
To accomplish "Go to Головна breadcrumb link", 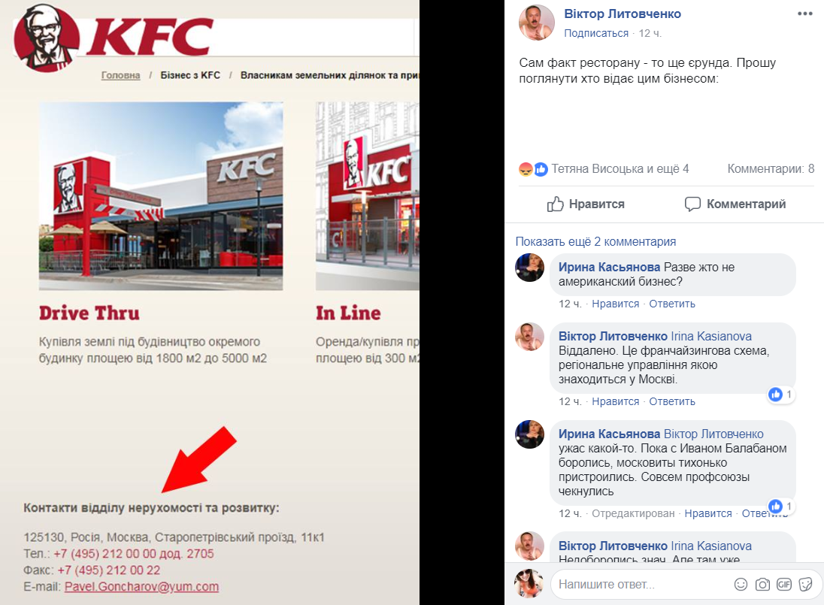I will coord(121,75).
